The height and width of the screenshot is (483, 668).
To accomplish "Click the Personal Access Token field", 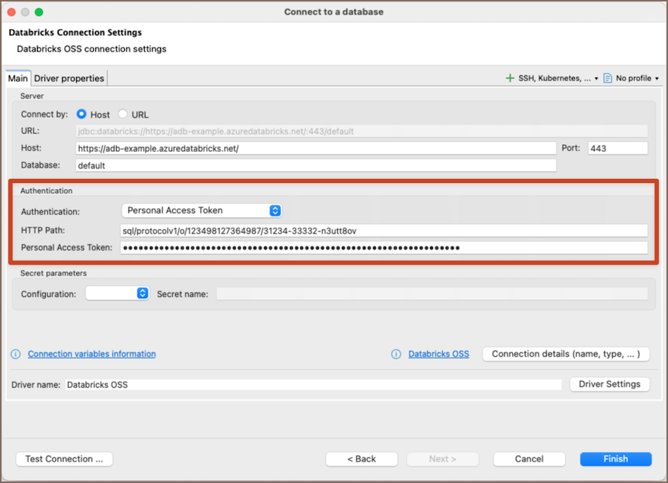I will point(384,248).
